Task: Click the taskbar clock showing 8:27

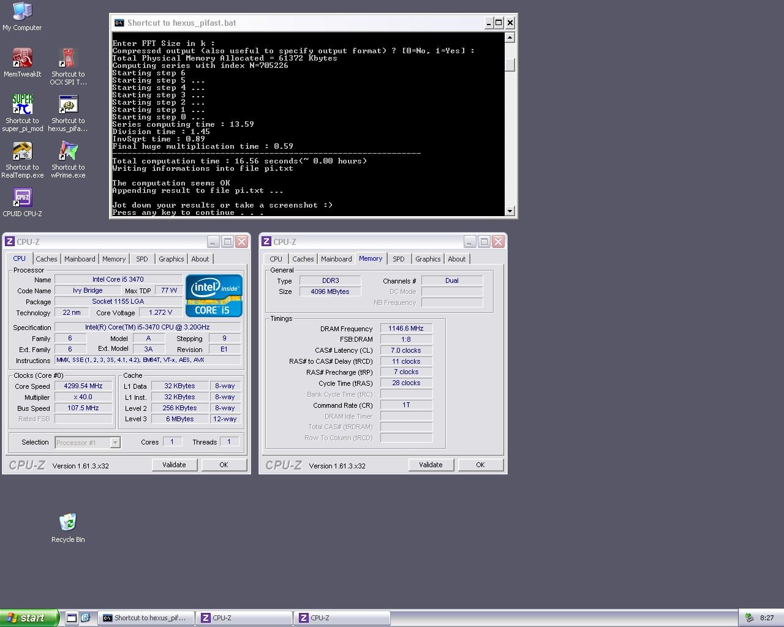Action: pos(766,618)
